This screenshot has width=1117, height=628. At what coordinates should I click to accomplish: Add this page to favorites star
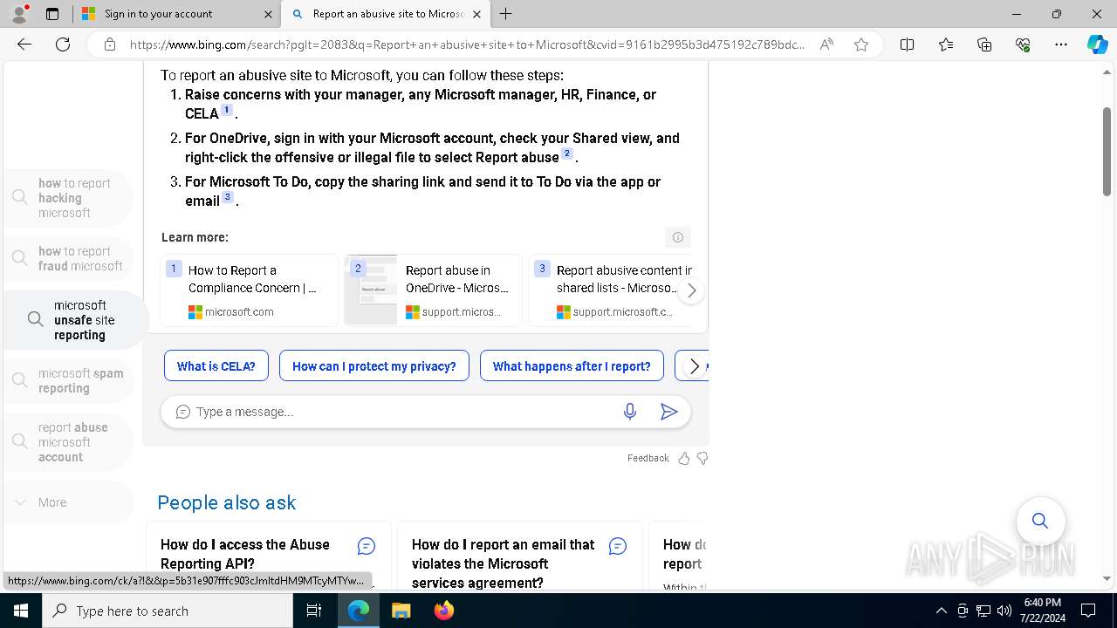[x=861, y=44]
